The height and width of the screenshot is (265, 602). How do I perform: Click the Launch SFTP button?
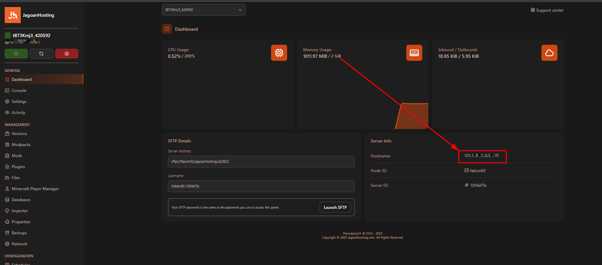tap(335, 207)
